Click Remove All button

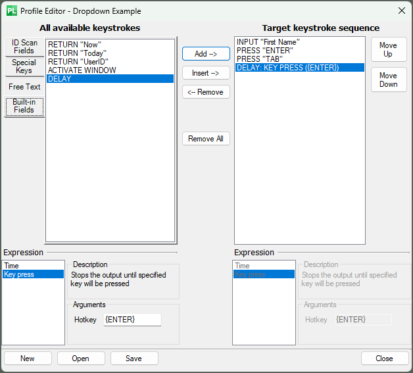pos(206,139)
